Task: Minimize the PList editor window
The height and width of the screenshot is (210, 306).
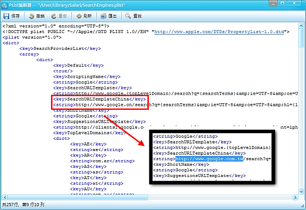Action: click(273, 4)
